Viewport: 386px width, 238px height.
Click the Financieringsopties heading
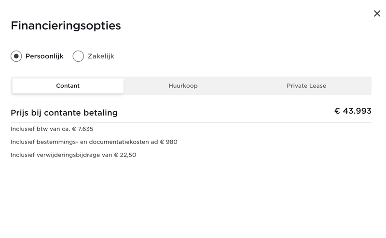pos(66,26)
